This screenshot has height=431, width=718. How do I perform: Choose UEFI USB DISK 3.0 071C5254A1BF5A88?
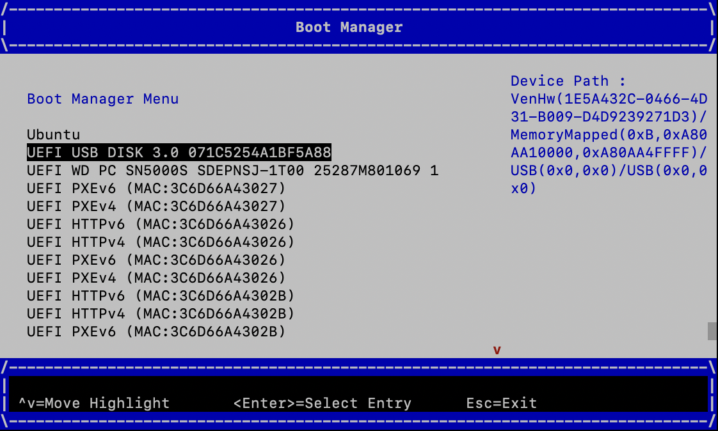click(x=178, y=152)
